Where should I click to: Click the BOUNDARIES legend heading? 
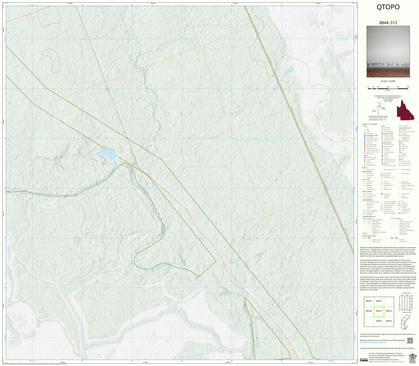point(367,171)
